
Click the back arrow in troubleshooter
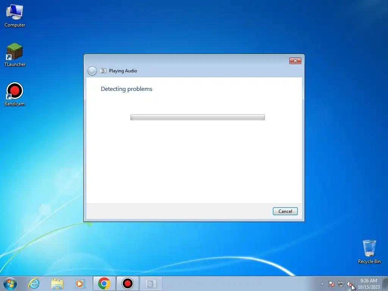point(92,71)
